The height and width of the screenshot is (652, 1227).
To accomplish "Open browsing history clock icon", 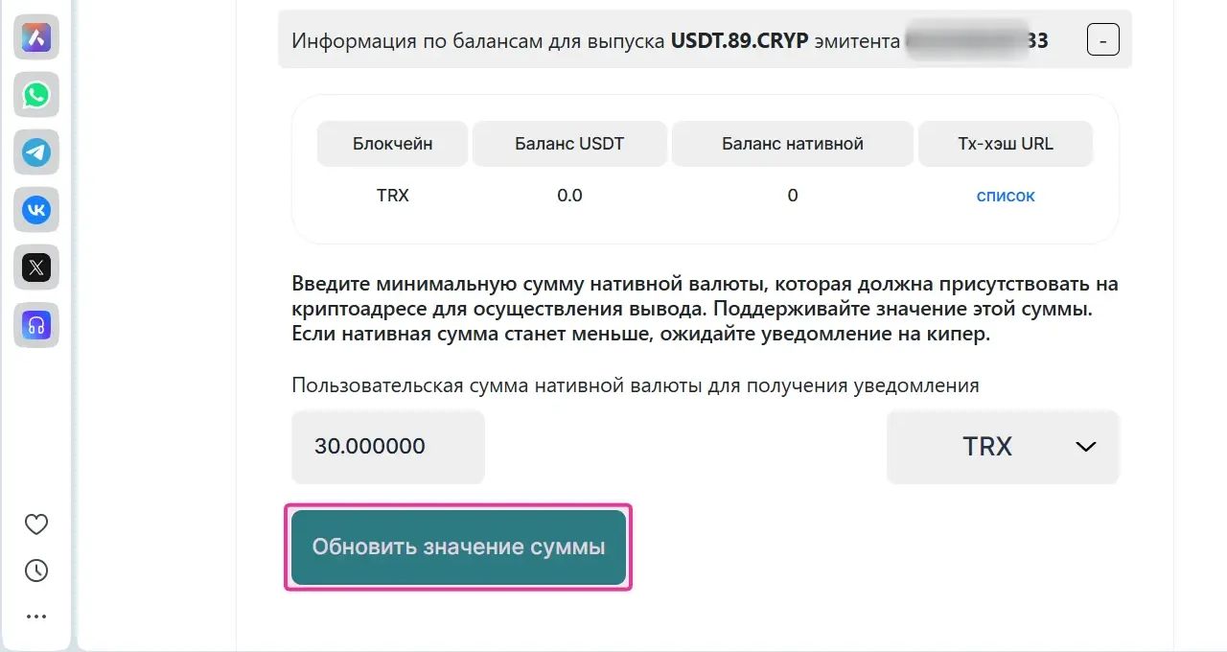I will click(x=36, y=570).
